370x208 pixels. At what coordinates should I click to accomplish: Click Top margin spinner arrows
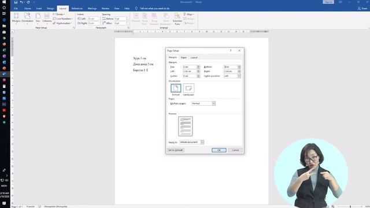(198, 67)
